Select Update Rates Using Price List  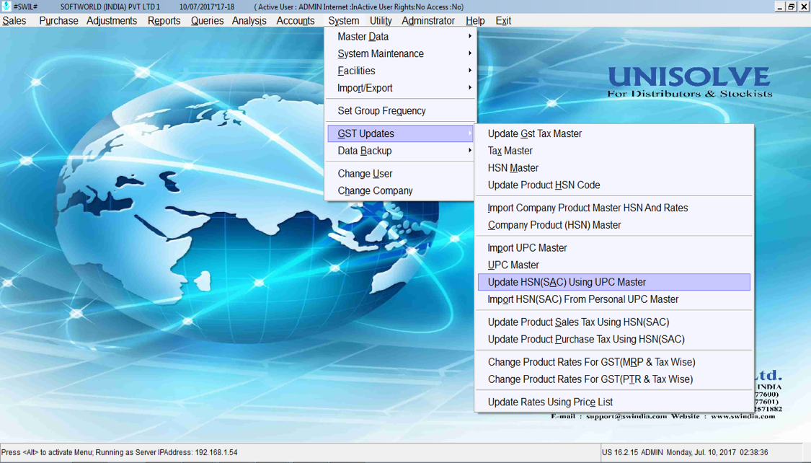[614, 402]
